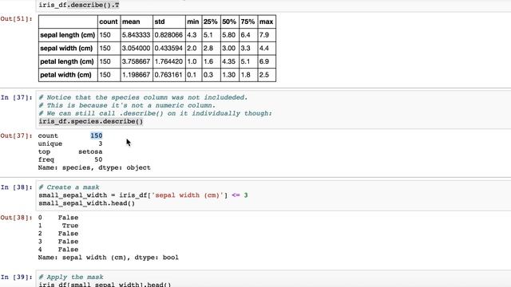Click the In [38] cell prompt

(x=16, y=187)
